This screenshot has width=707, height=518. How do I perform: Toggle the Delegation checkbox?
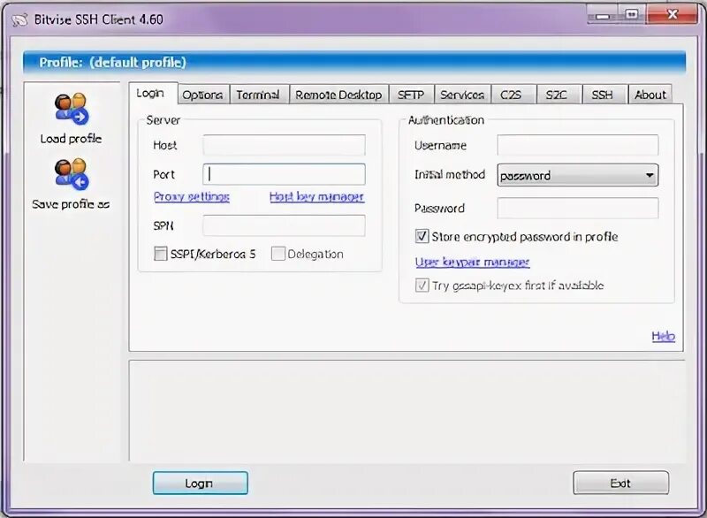[277, 254]
